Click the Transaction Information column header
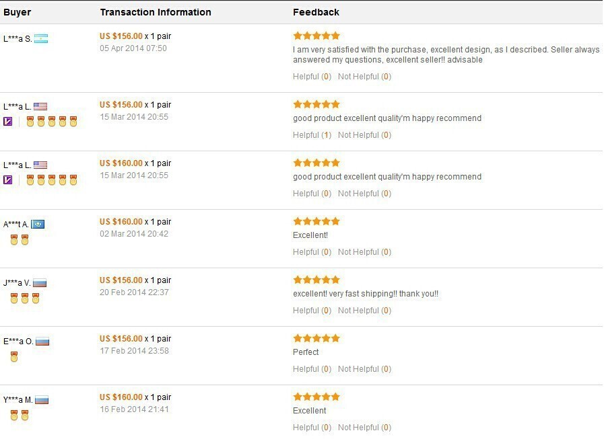 pyautogui.click(x=156, y=12)
